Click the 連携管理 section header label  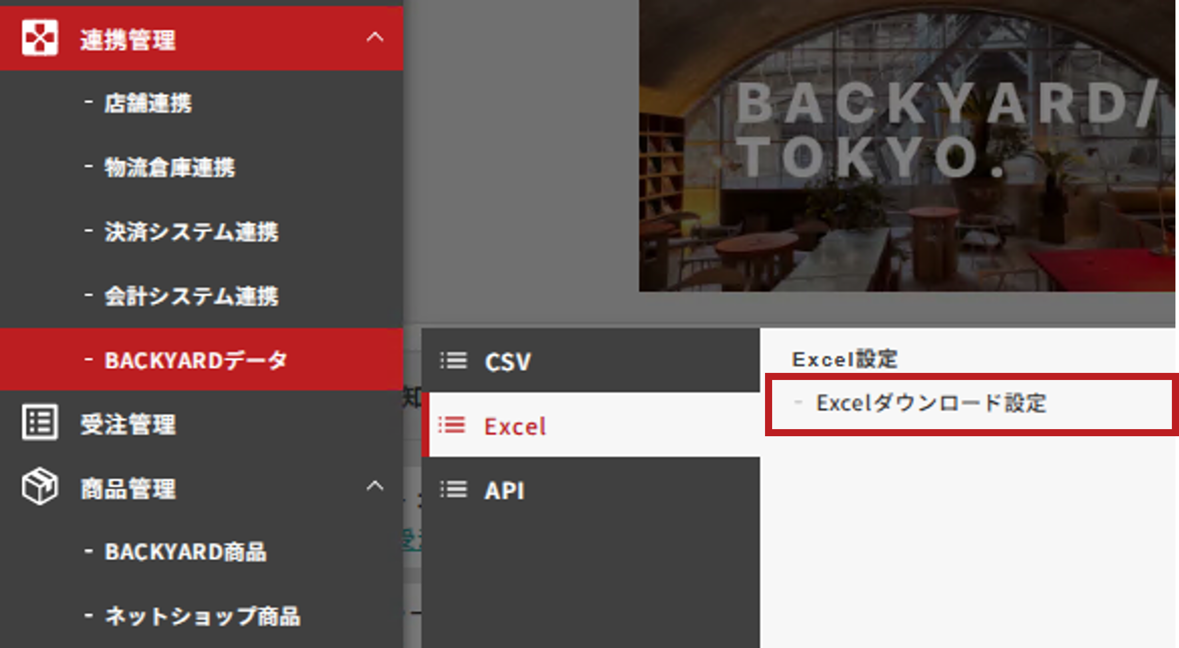(x=128, y=40)
